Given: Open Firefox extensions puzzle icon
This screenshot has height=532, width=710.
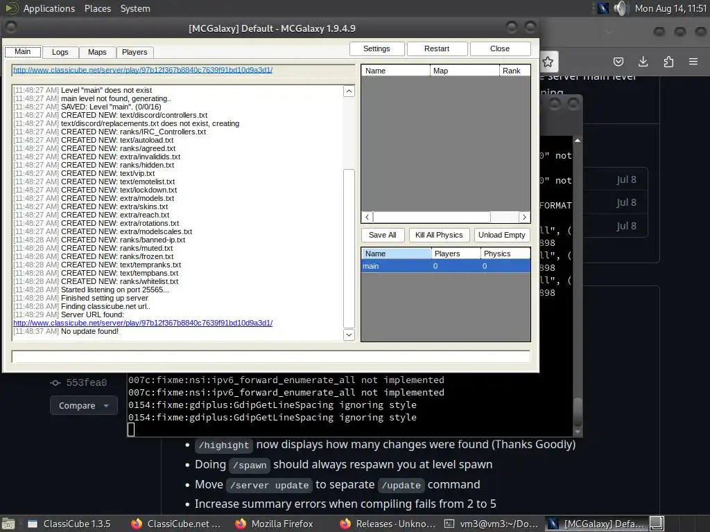Looking at the screenshot, I should [x=668, y=62].
